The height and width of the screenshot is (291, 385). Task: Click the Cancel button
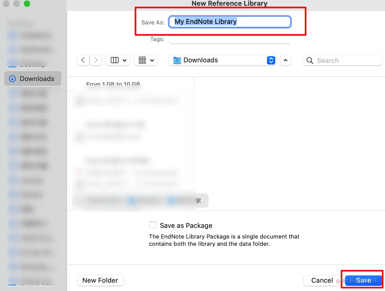322,280
